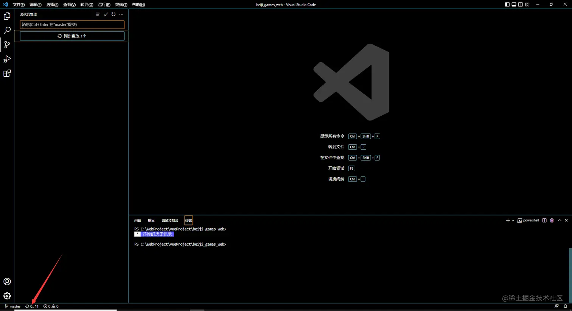Minimize the VS Code window
The image size is (572, 311).
[x=538, y=5]
